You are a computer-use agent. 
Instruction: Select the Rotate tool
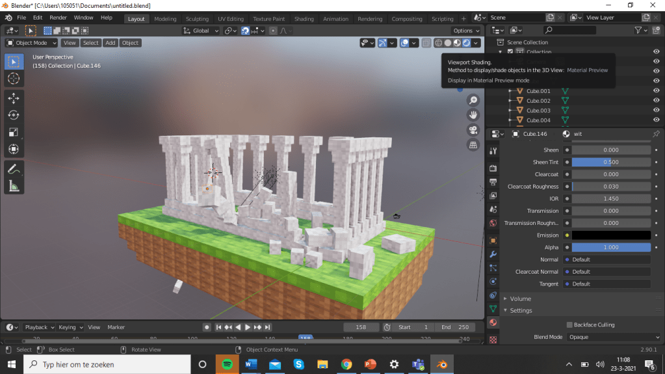[14, 115]
